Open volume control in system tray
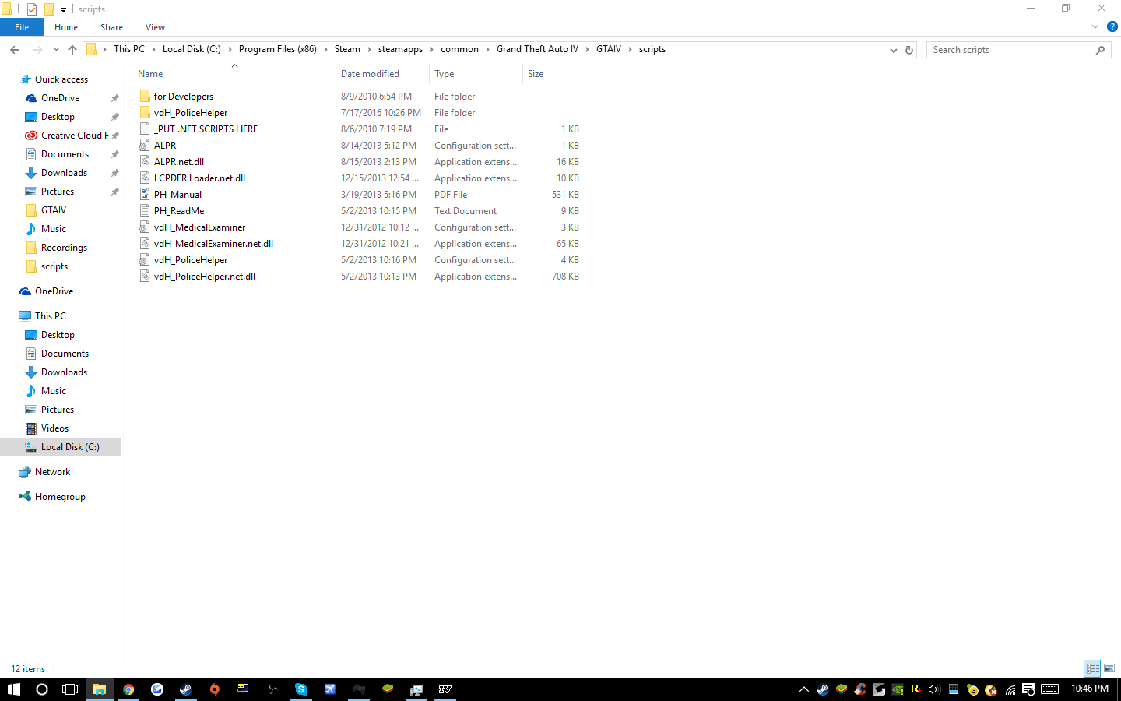 (935, 689)
